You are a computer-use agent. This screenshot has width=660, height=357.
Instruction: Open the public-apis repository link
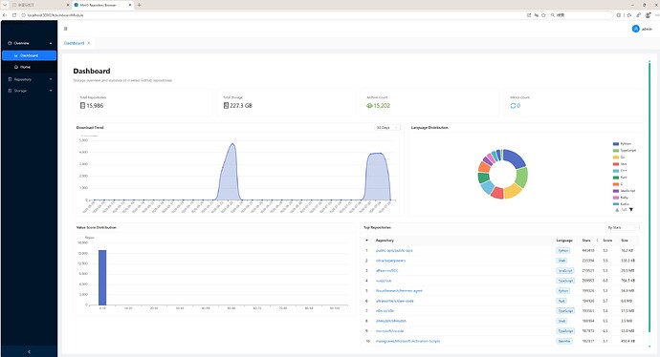point(394,250)
